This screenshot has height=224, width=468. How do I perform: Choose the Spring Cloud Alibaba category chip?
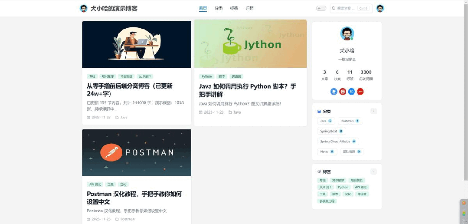(x=338, y=141)
